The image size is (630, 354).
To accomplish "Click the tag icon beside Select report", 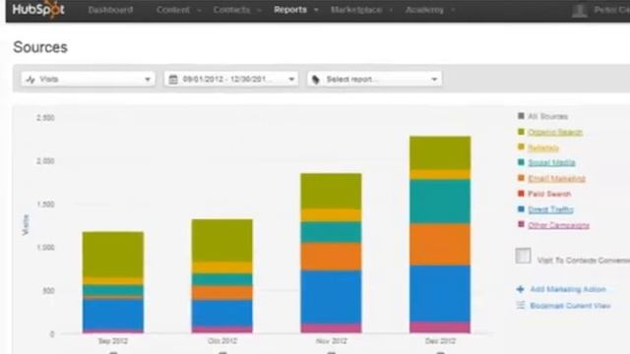I will 316,80.
